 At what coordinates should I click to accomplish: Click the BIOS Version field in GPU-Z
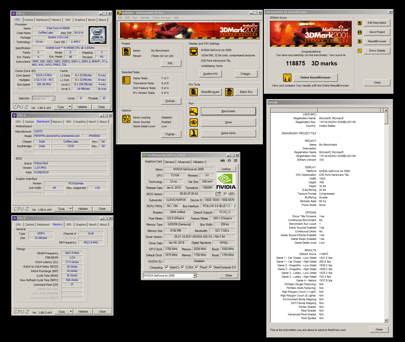pos(189,194)
